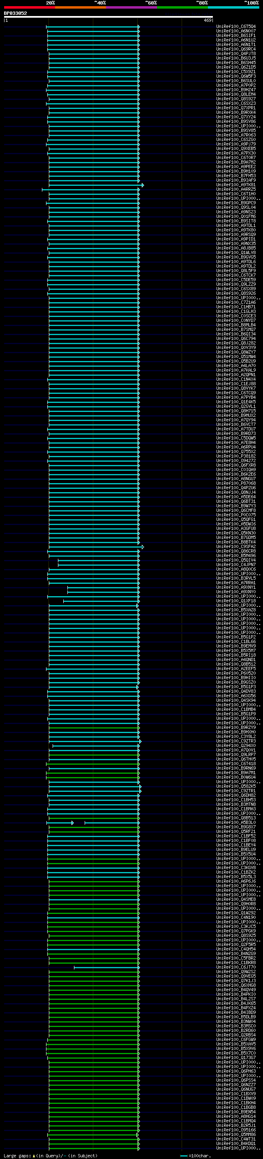Select the UniRef100_C1EJ88 row label

pos(236,384)
